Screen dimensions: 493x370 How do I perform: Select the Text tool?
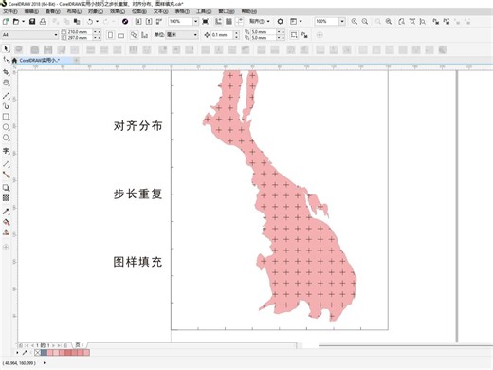[6, 151]
